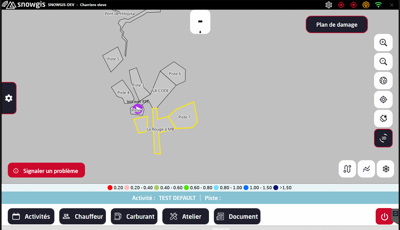Open the Activités menu
This screenshot has height=230, width=400.
pos(31,216)
